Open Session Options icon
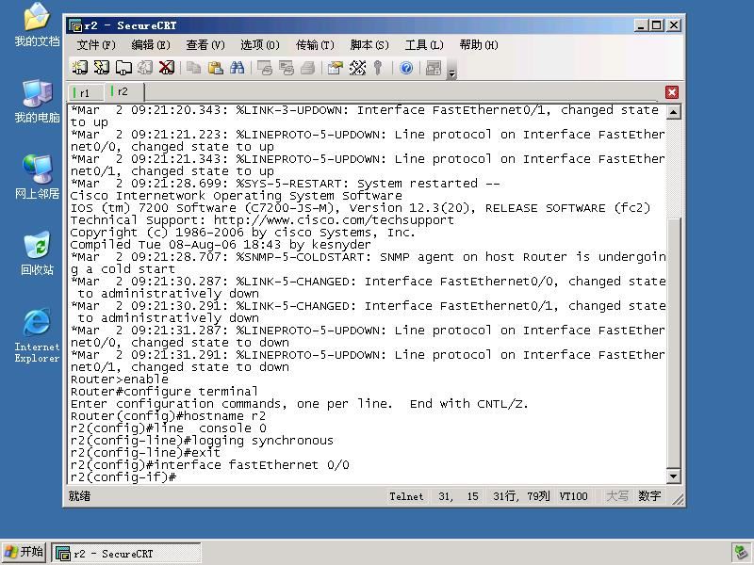Viewport: 754px width, 565px height. pos(336,68)
